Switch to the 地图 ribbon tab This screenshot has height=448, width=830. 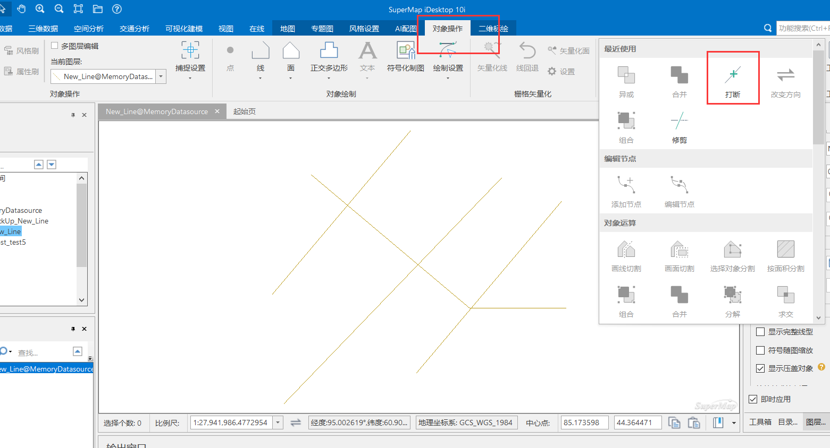(x=288, y=29)
